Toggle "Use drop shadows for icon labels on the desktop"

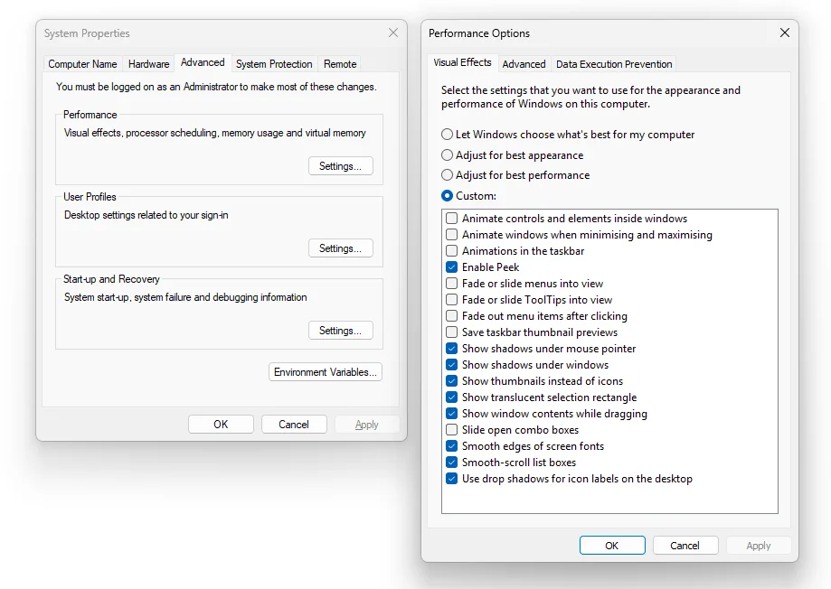451,479
